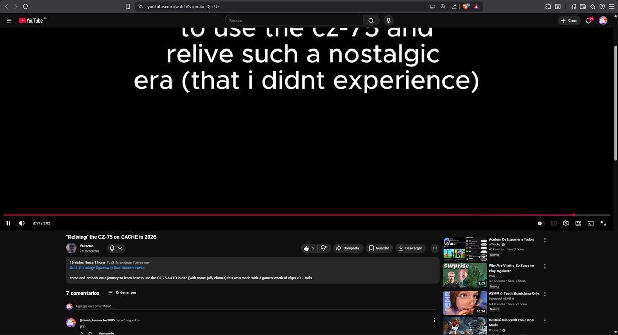Screen dimensions: 618x335
Task: Start voice search with microphone
Action: click(388, 20)
